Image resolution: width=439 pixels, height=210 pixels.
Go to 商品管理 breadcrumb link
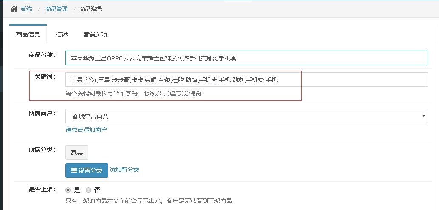[x=57, y=9]
